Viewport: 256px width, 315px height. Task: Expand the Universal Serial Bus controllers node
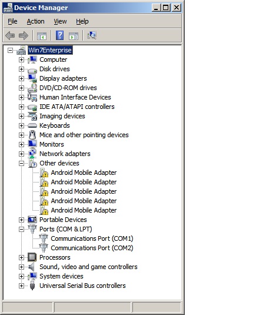tap(21, 286)
